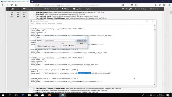This screenshot has height=97, width=172.
Task: Open Düzen menu in Notepad
Action: tap(38, 23)
